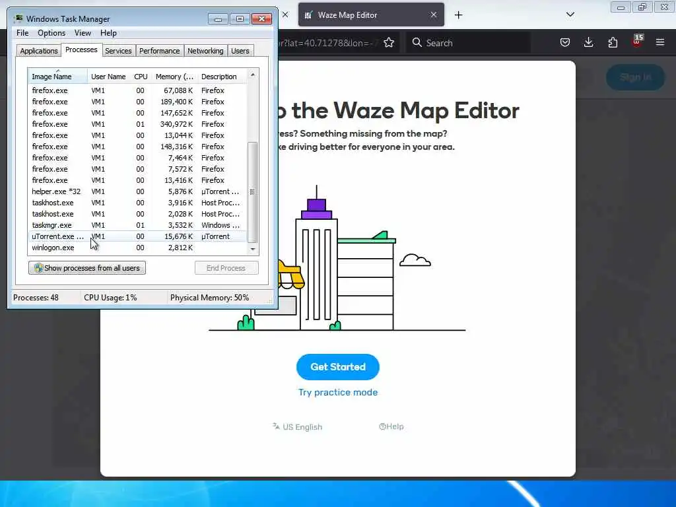Switch to the Applications tab

[39, 51]
